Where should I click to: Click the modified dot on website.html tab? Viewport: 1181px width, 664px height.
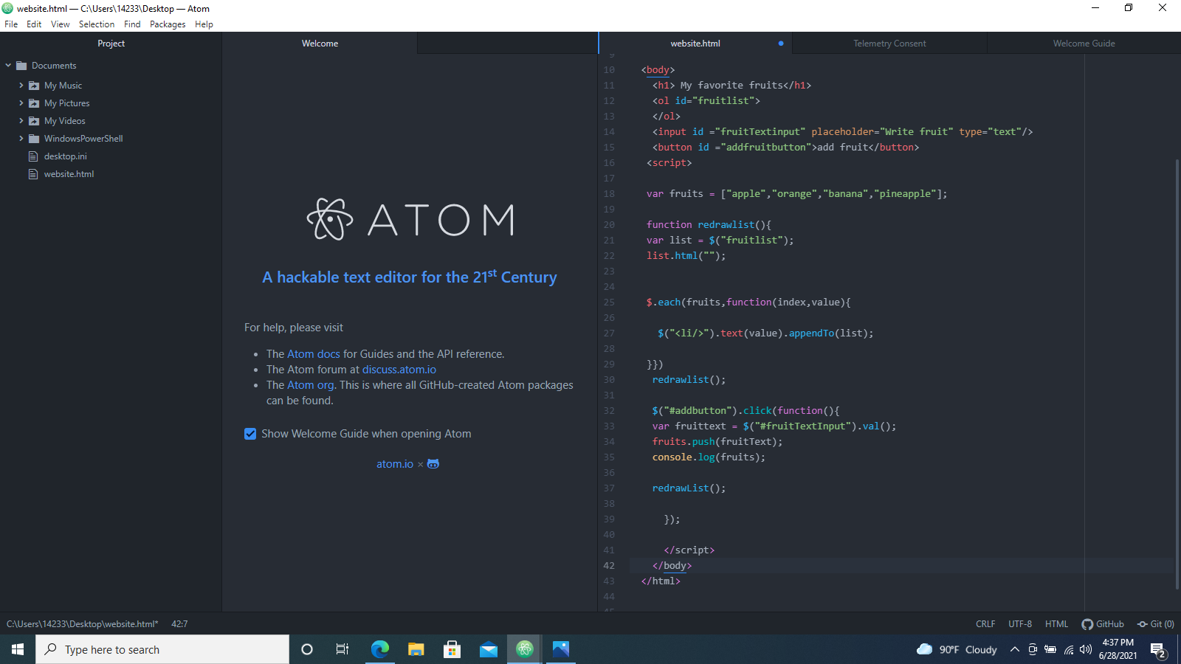point(781,44)
